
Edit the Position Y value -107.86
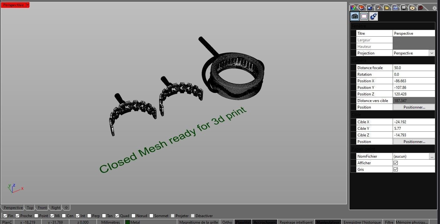click(414, 88)
